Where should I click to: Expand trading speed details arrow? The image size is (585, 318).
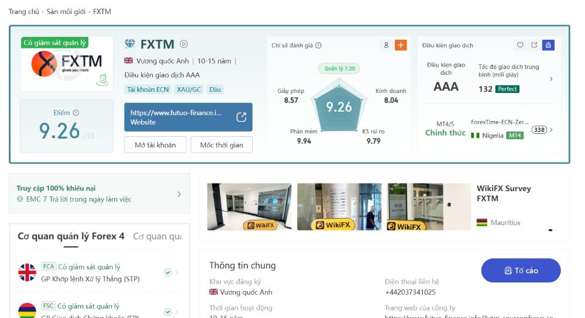pos(551,79)
